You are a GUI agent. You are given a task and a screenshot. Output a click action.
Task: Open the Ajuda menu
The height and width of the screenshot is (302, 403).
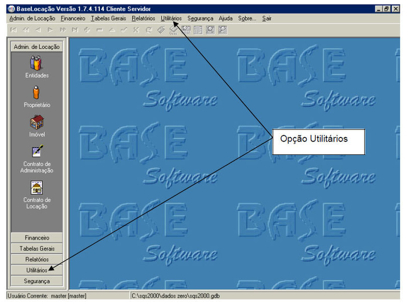pyautogui.click(x=225, y=18)
